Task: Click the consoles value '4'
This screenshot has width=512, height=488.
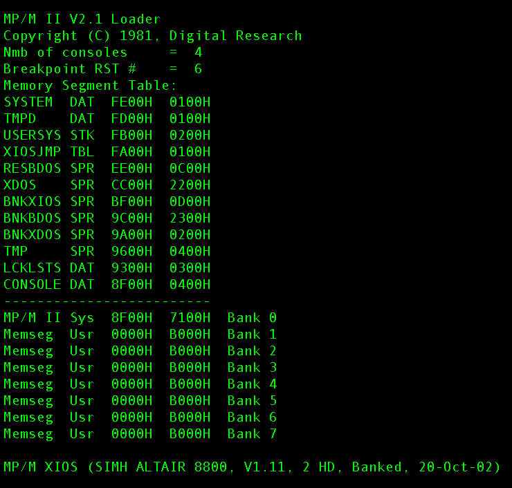Action: click(199, 53)
